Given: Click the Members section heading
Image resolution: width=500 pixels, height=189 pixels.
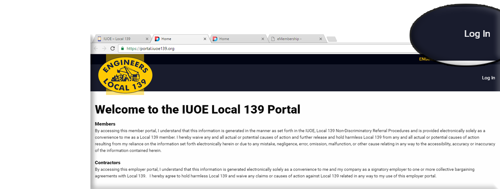Looking at the screenshot, I should tap(105, 124).
